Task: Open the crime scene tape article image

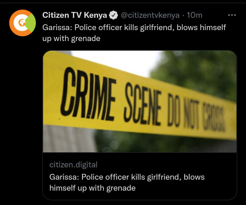Action: 140,101
